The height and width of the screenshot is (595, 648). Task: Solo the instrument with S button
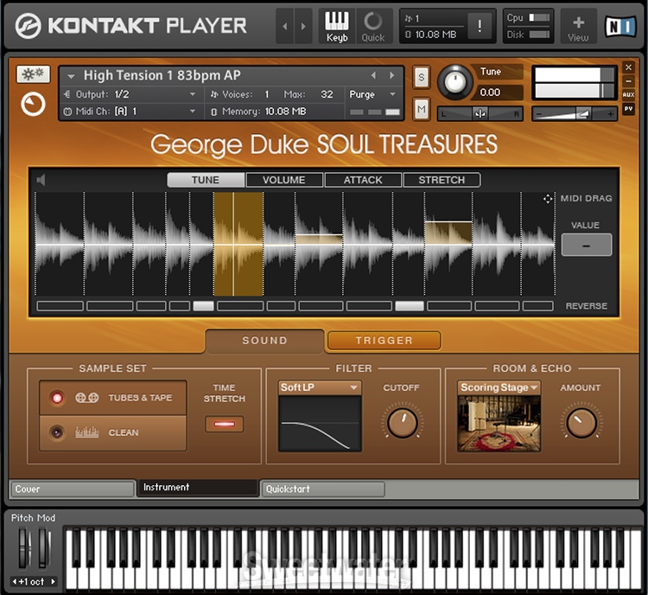point(421,77)
